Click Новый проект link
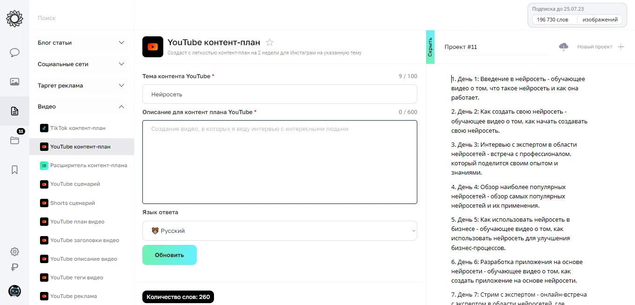This screenshot has height=305, width=635. point(595,47)
